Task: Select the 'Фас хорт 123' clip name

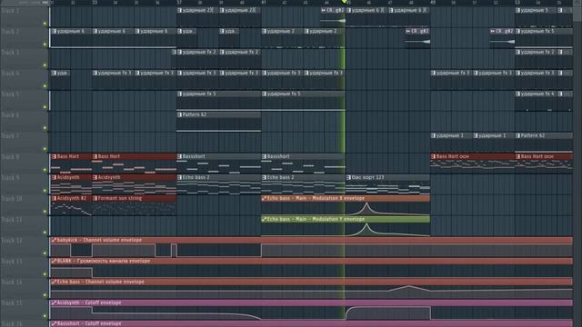Action: [x=367, y=178]
